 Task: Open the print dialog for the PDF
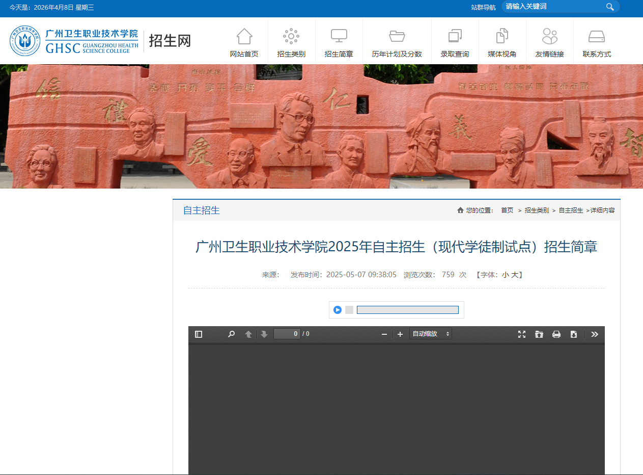556,334
